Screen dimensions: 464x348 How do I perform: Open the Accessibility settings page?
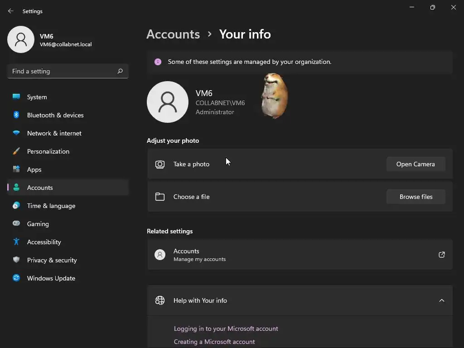[68, 242]
